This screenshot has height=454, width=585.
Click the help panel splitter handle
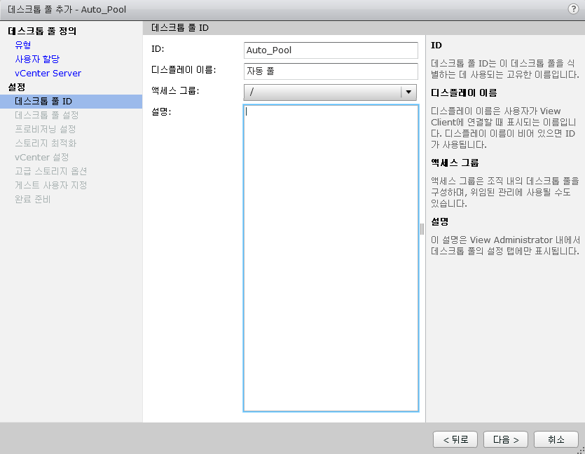[x=422, y=229]
